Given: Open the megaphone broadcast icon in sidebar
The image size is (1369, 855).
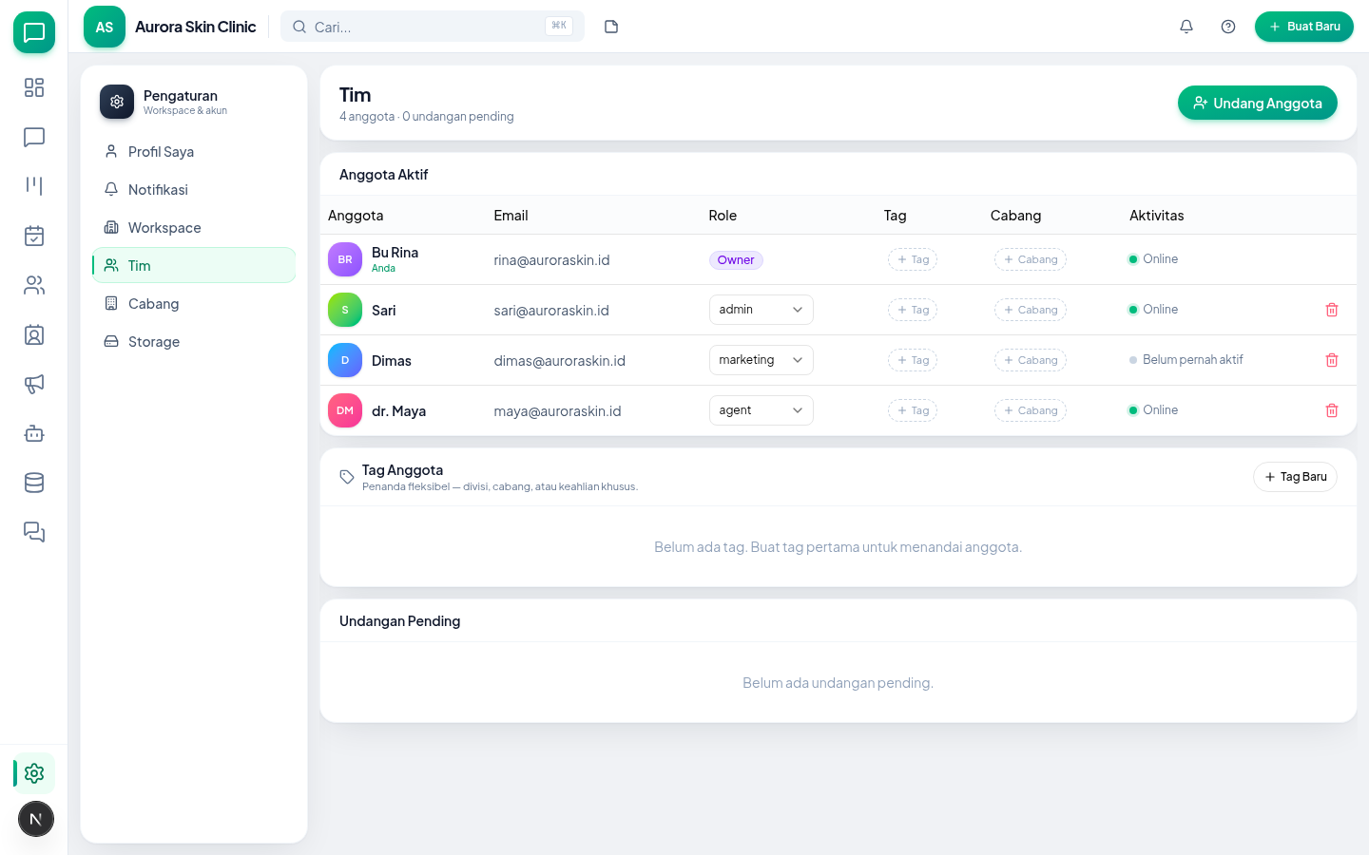Looking at the screenshot, I should [34, 384].
